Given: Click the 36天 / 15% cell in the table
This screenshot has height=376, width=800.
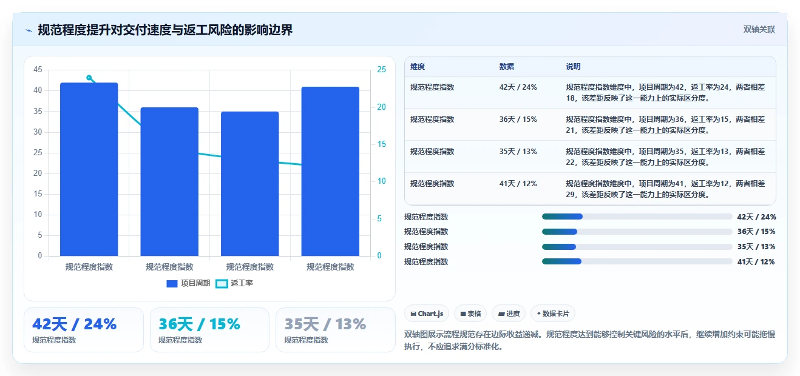Looking at the screenshot, I should tap(518, 119).
